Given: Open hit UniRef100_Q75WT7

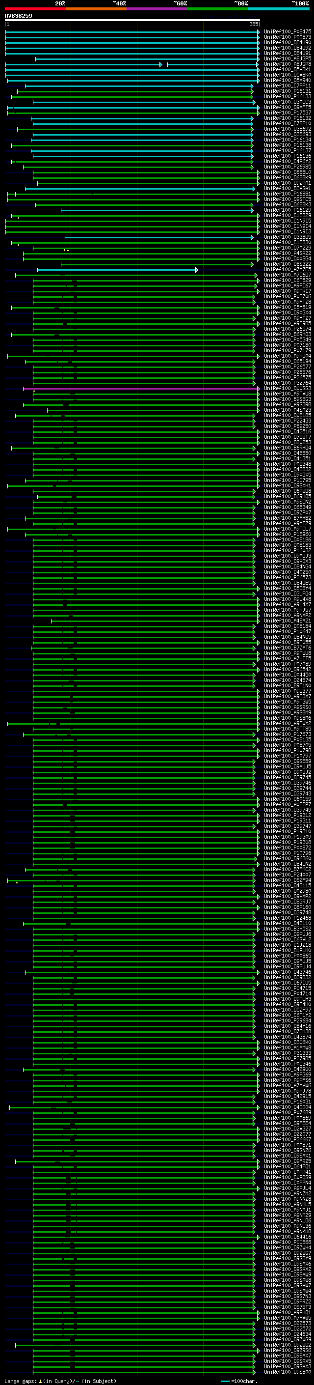Looking at the screenshot, I should (287, 437).
